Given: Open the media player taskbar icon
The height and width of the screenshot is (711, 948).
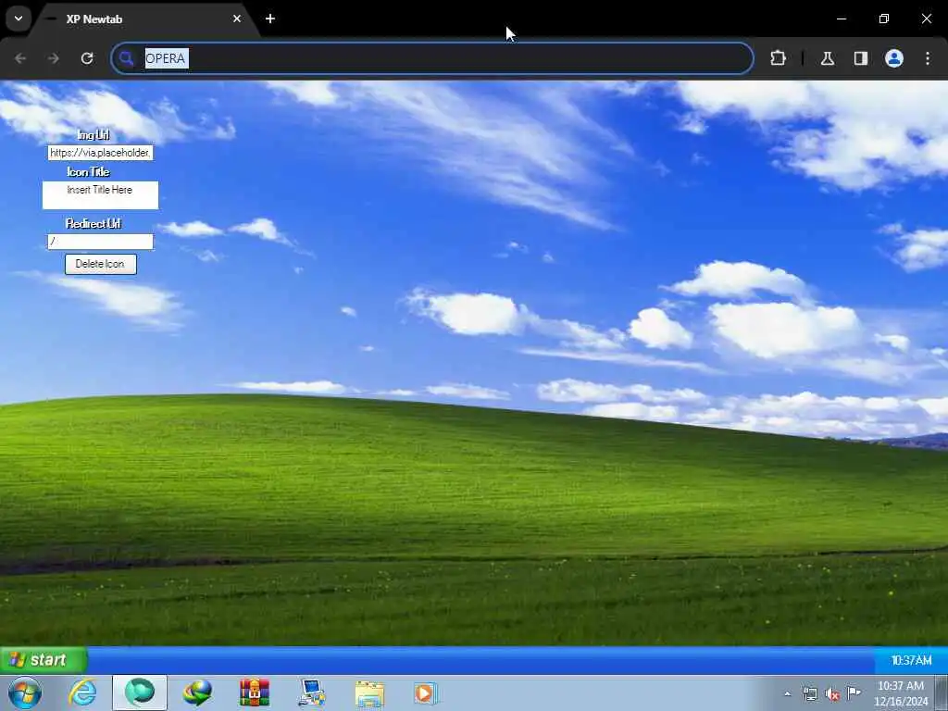Looking at the screenshot, I should click(x=426, y=692).
